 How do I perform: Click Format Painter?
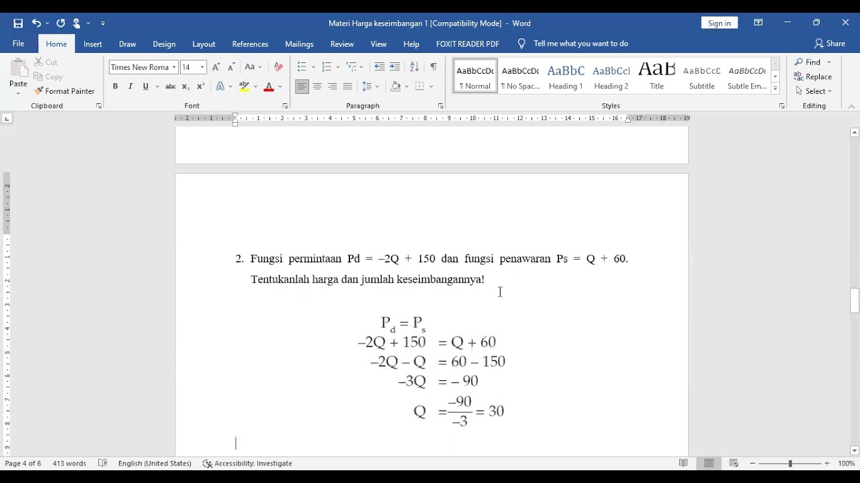64,91
